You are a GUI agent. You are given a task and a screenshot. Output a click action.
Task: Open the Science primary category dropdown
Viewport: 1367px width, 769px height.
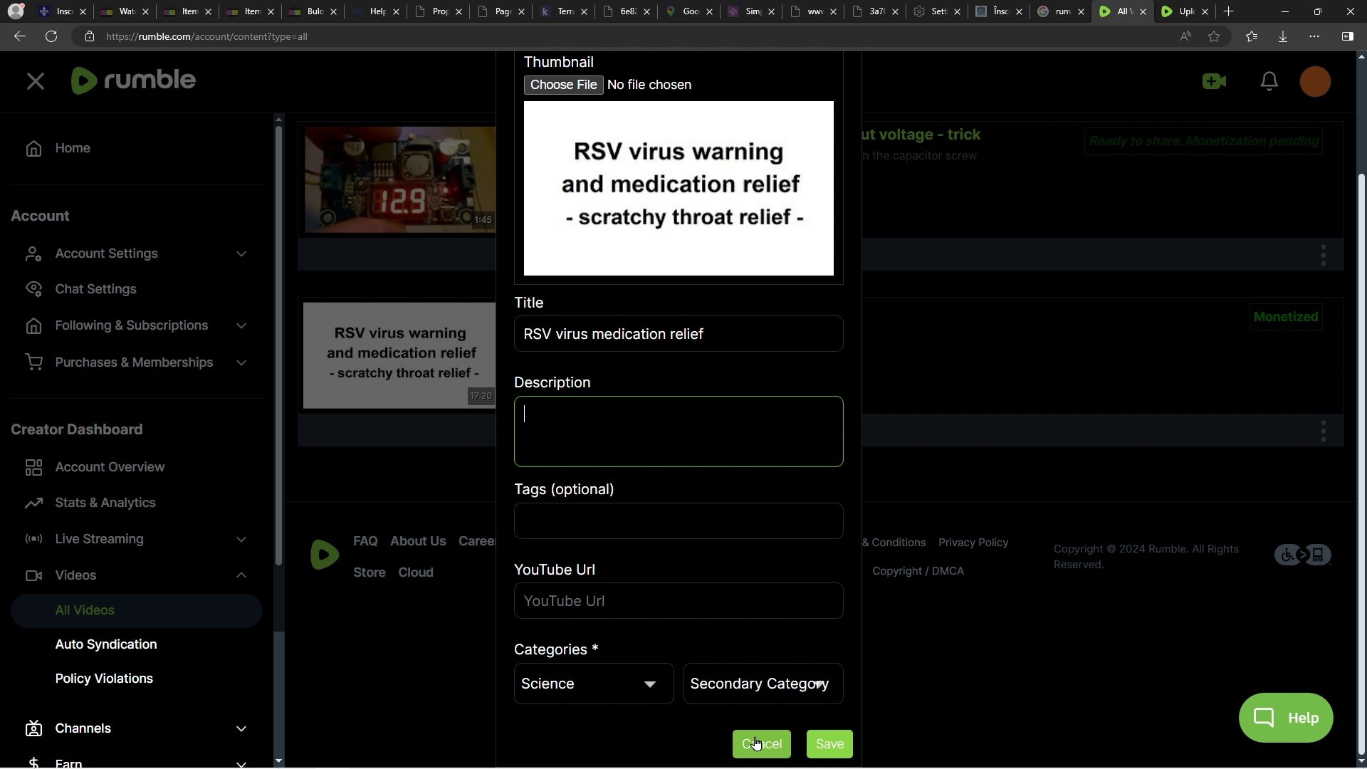pos(594,684)
